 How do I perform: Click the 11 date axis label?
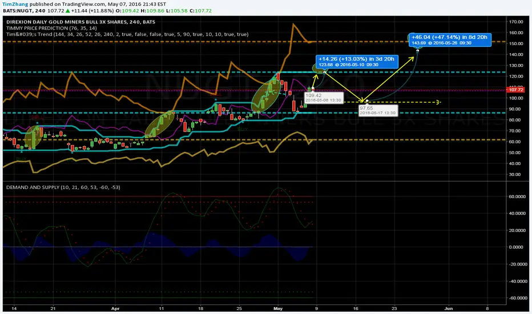coord(161,308)
